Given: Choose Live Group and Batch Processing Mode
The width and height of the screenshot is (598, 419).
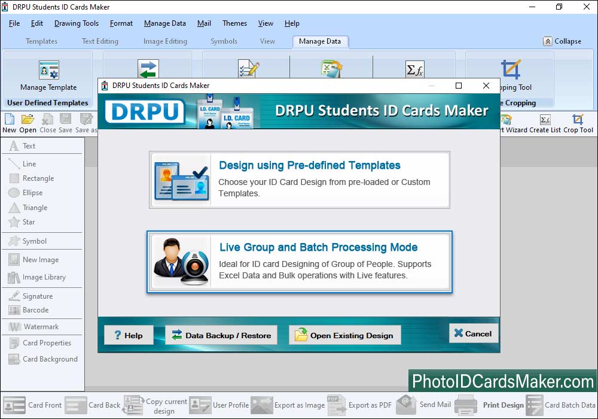Looking at the screenshot, I should (300, 262).
